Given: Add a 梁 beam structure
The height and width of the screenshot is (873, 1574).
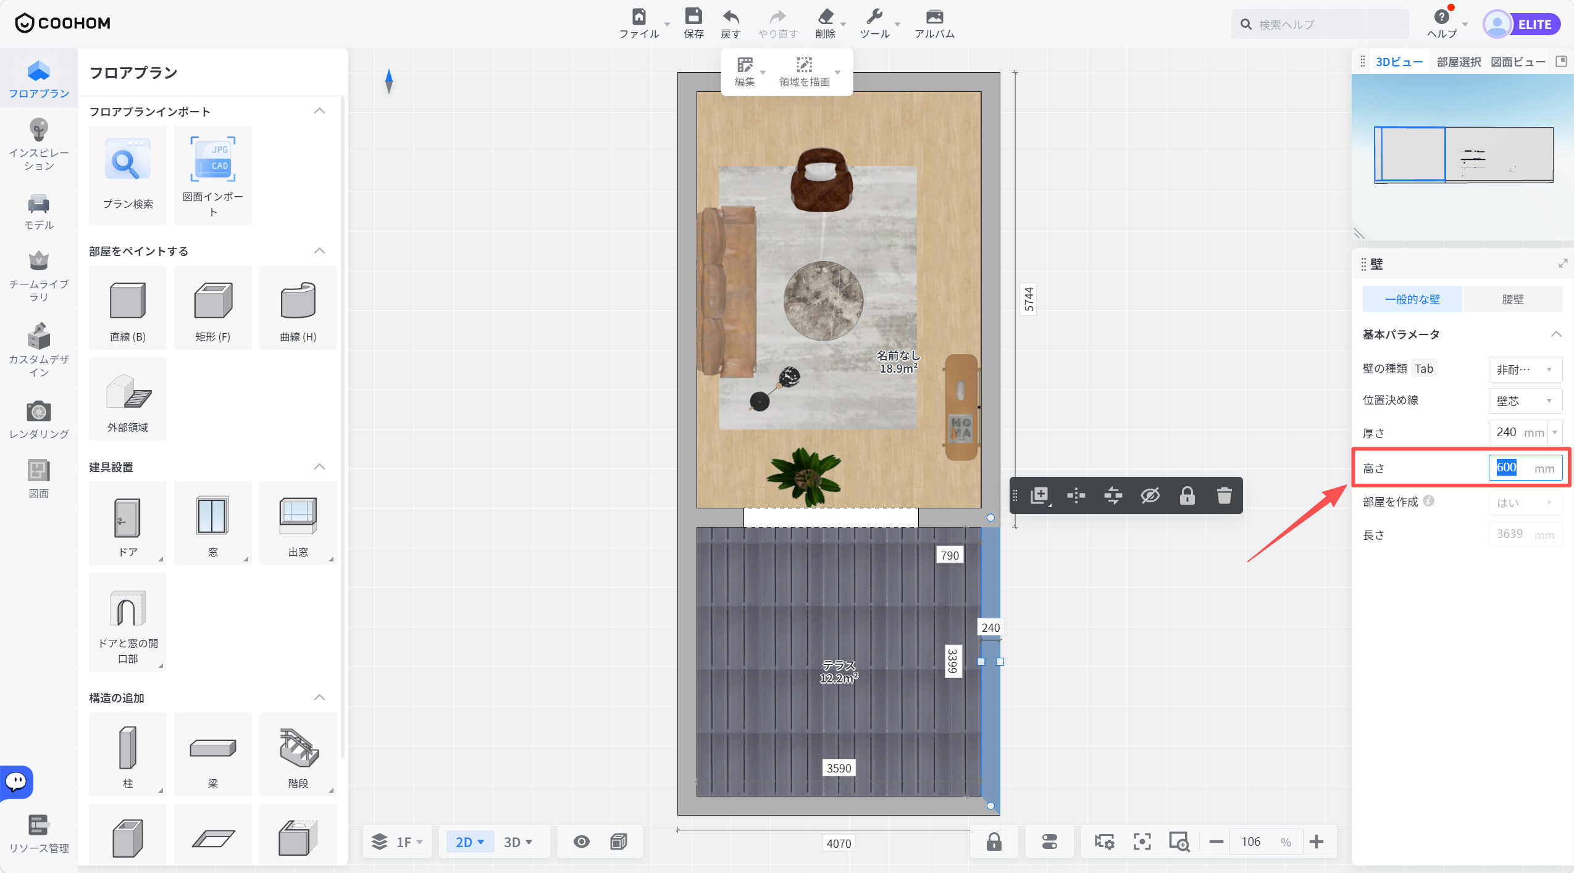Looking at the screenshot, I should click(x=213, y=755).
